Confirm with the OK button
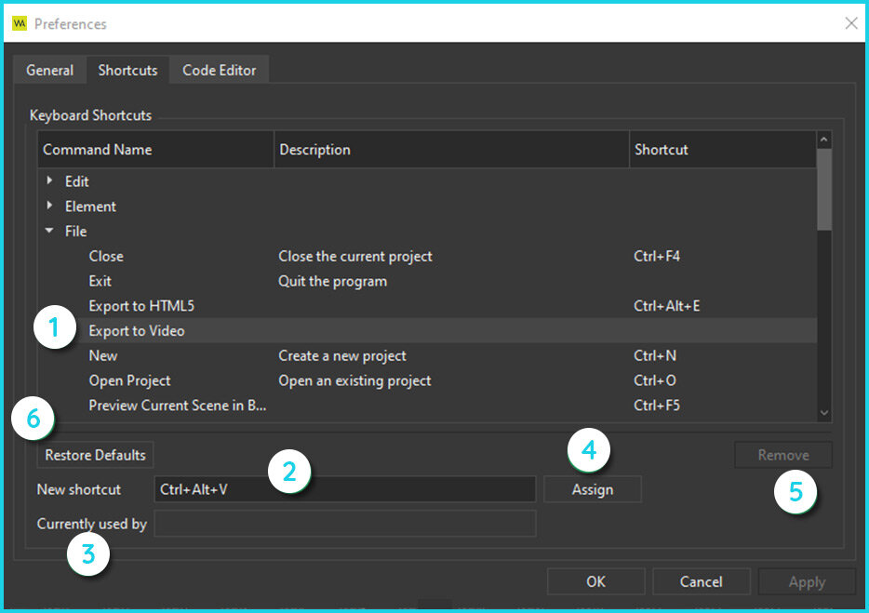This screenshot has height=613, width=869. point(595,581)
